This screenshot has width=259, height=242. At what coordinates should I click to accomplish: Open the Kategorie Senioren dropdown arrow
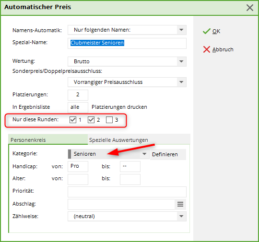144,154
